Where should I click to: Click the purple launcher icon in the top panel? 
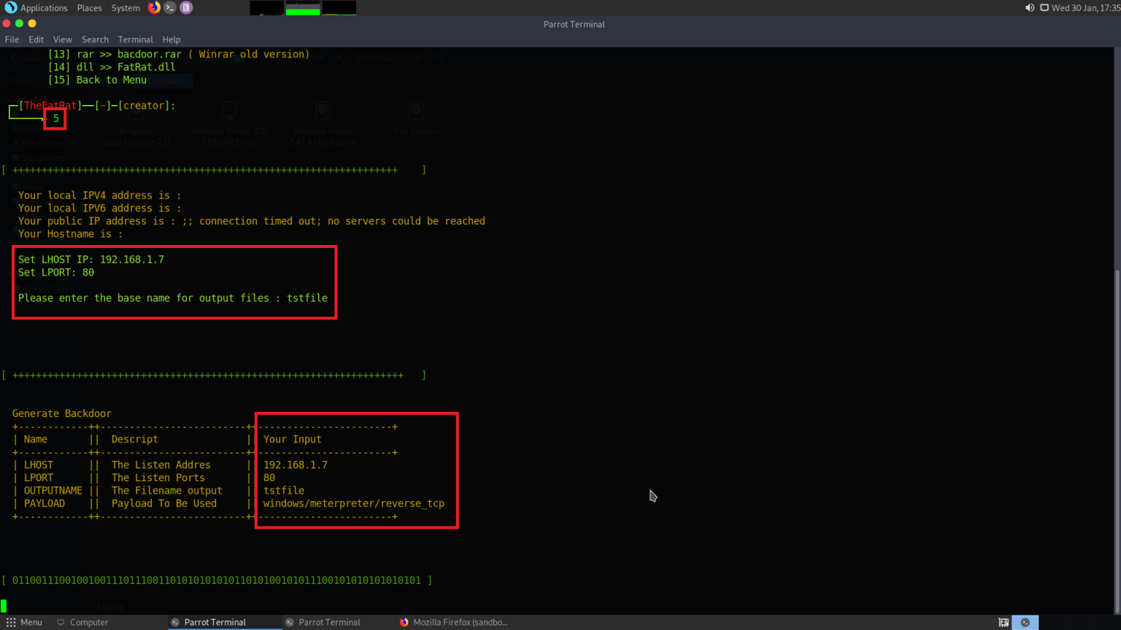186,7
